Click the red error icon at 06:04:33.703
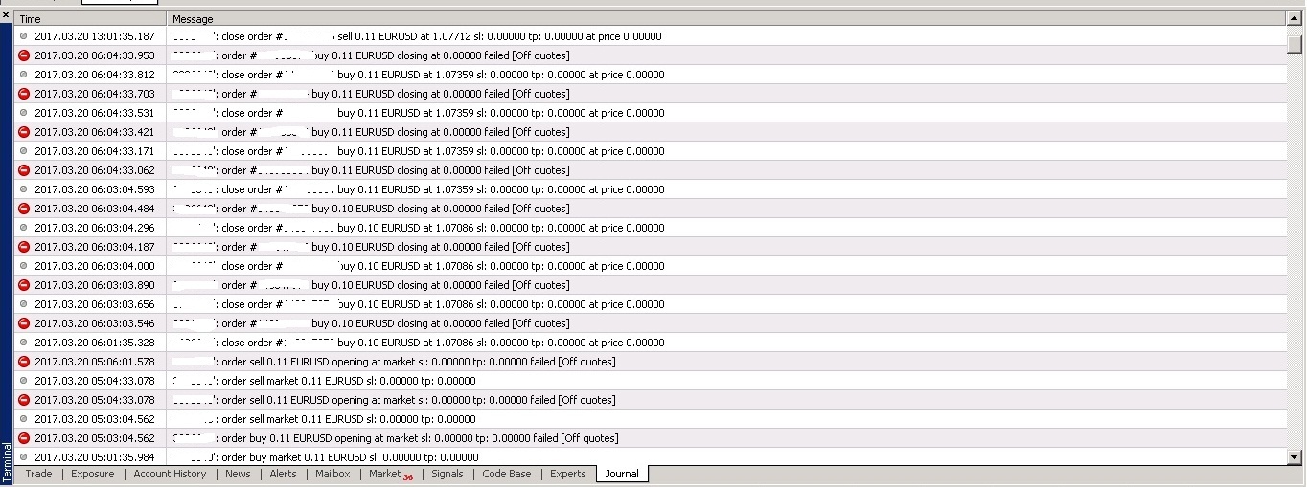1307x487 pixels. pos(24,94)
